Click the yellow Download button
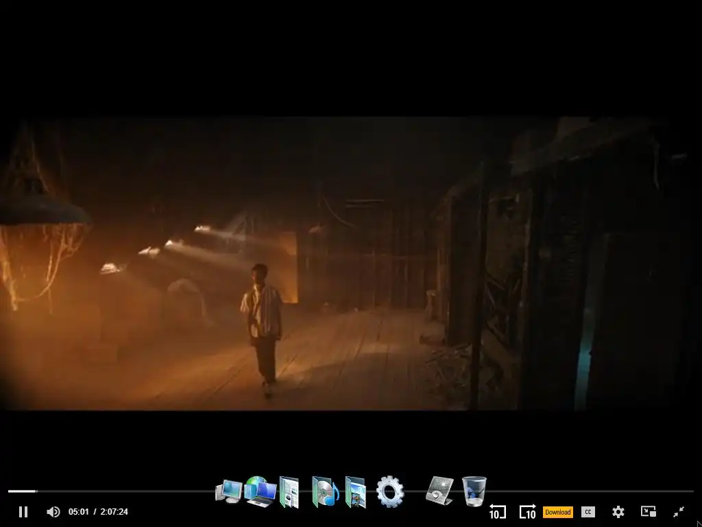The width and height of the screenshot is (702, 527). [x=558, y=512]
